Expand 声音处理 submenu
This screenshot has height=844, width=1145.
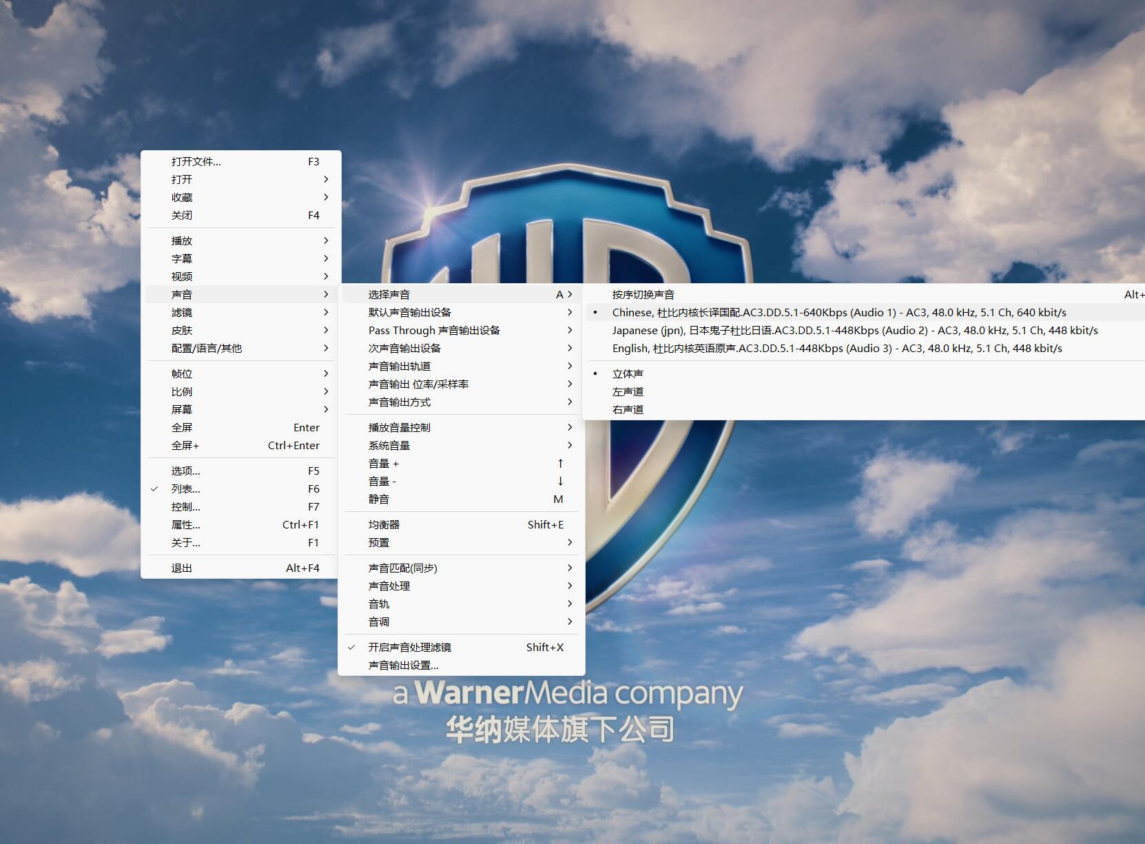click(x=462, y=586)
